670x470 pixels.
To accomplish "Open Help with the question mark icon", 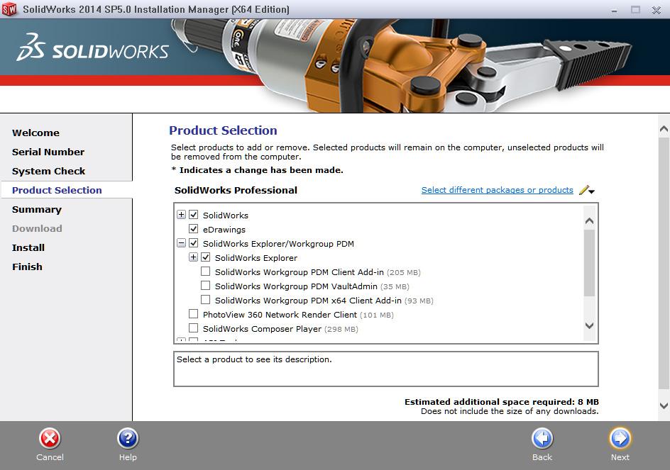I will point(128,438).
